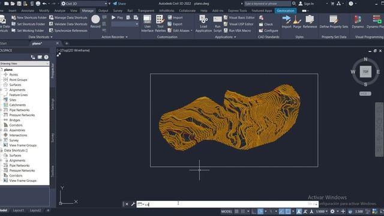
Task: Toggle polar tracking in status bar
Action: tap(260, 211)
